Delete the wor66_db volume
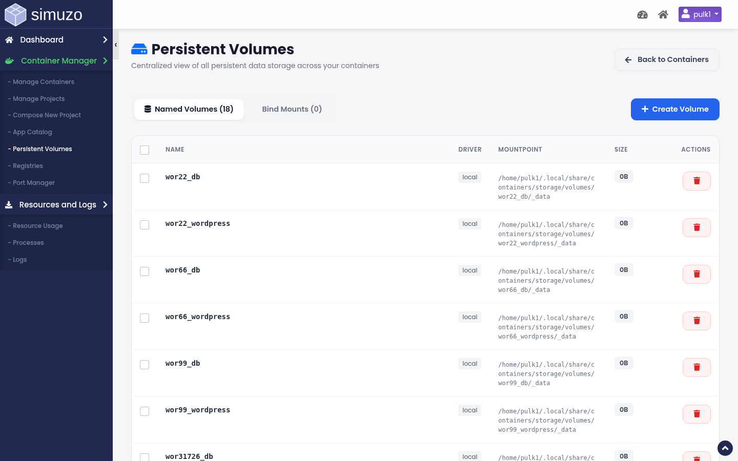This screenshot has height=461, width=738. tap(696, 274)
